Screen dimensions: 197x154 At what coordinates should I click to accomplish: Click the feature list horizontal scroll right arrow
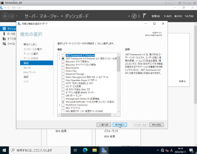[115, 115]
